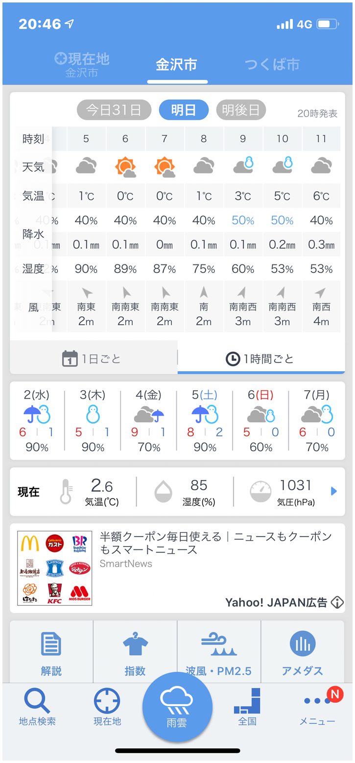Switch to the 1日ごと daily tab
The image size is (355, 763).
coord(93,359)
